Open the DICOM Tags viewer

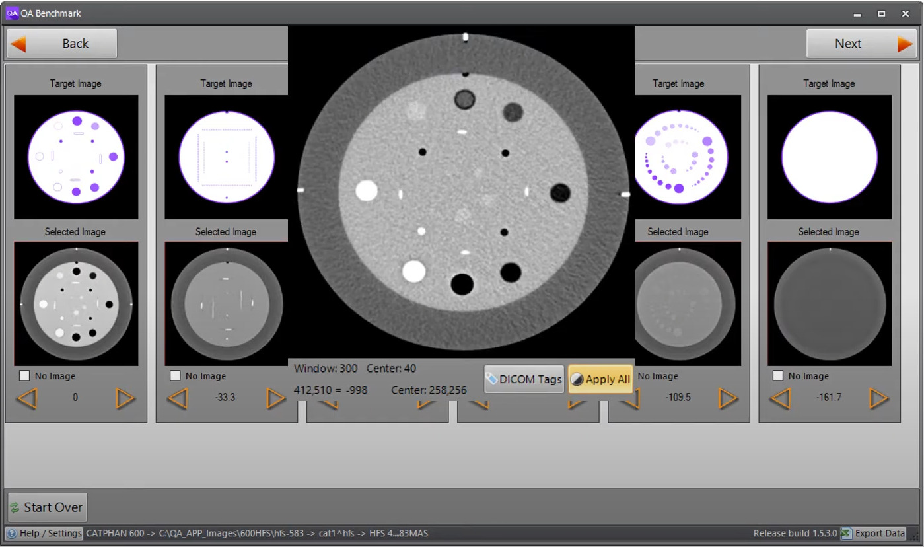point(524,379)
